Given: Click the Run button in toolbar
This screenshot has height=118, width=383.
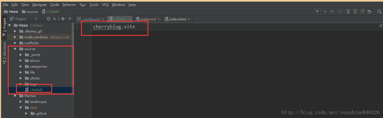Looking at the screenshot, I should pos(326,11).
